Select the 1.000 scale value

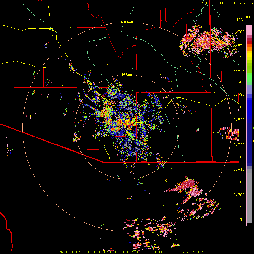[239, 32]
